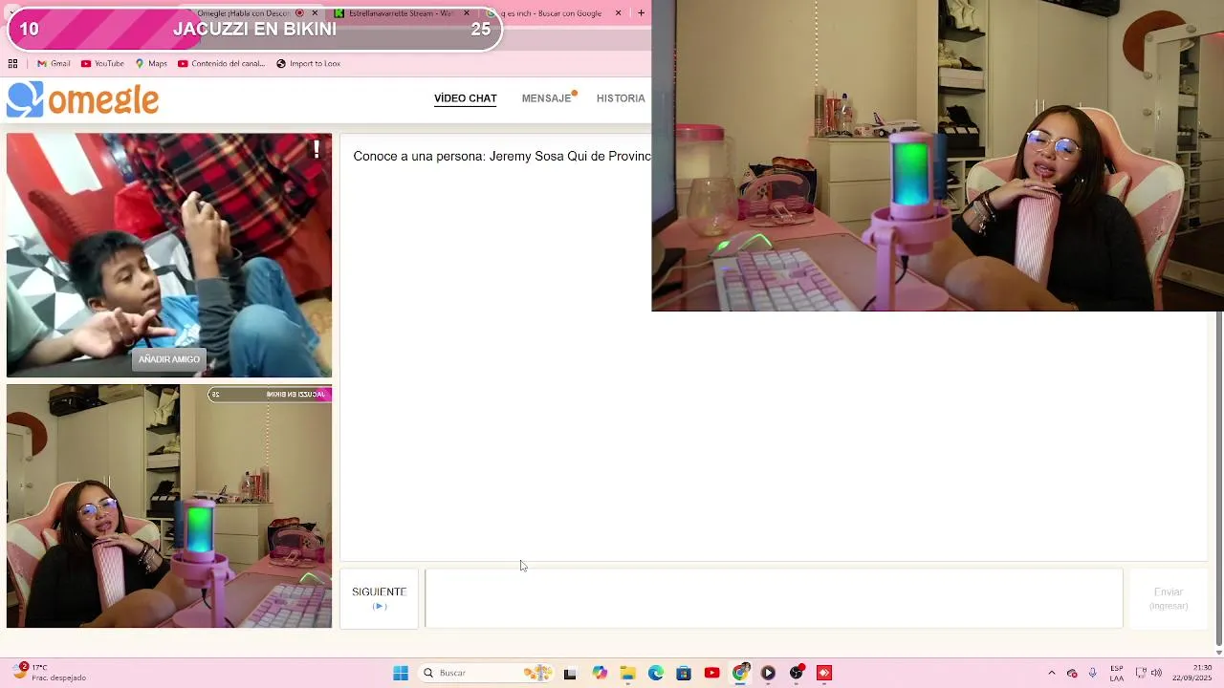Open the Maps bookmark

pos(151,64)
